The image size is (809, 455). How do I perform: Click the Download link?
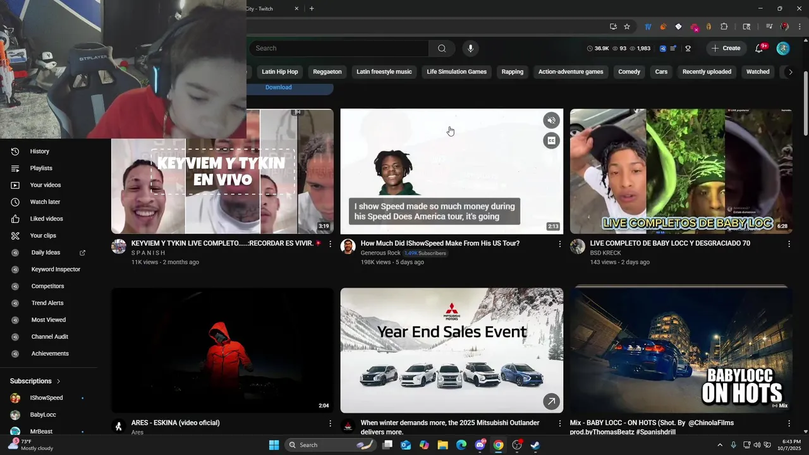coord(279,87)
